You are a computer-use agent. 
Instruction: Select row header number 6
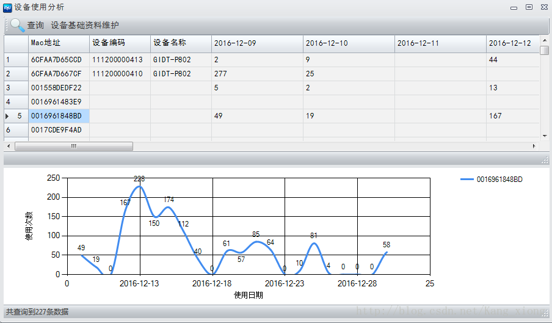click(x=16, y=130)
